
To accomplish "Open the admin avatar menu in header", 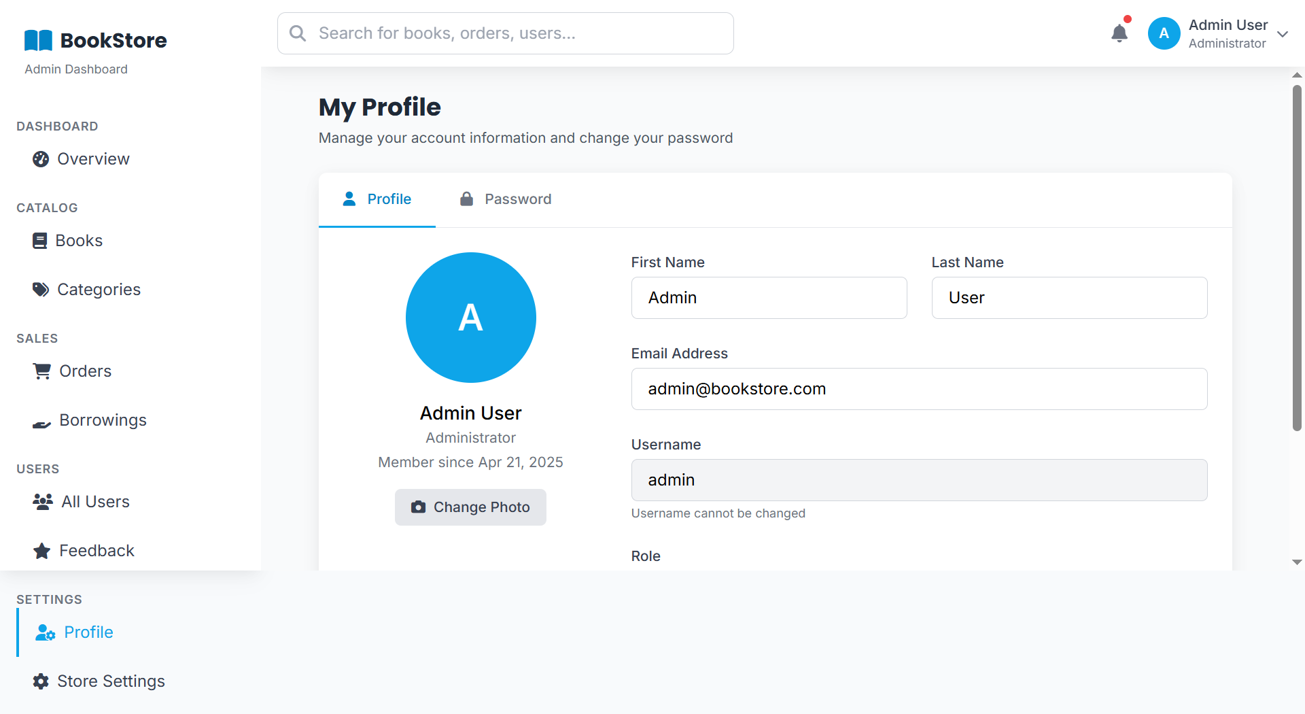I will [1164, 33].
